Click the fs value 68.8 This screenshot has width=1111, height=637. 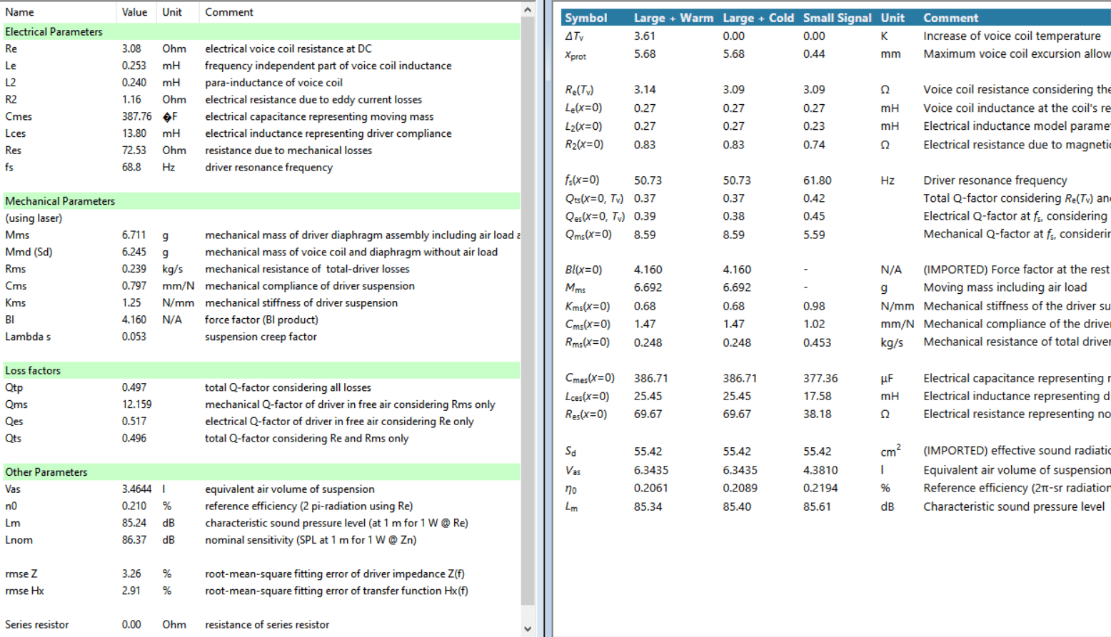click(x=131, y=168)
